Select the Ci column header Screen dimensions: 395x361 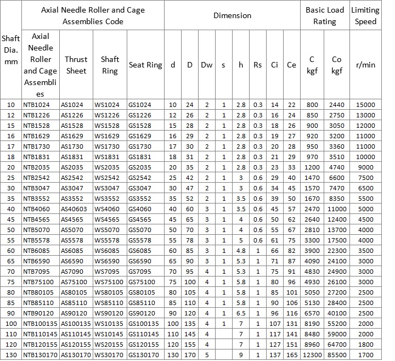tap(274, 65)
